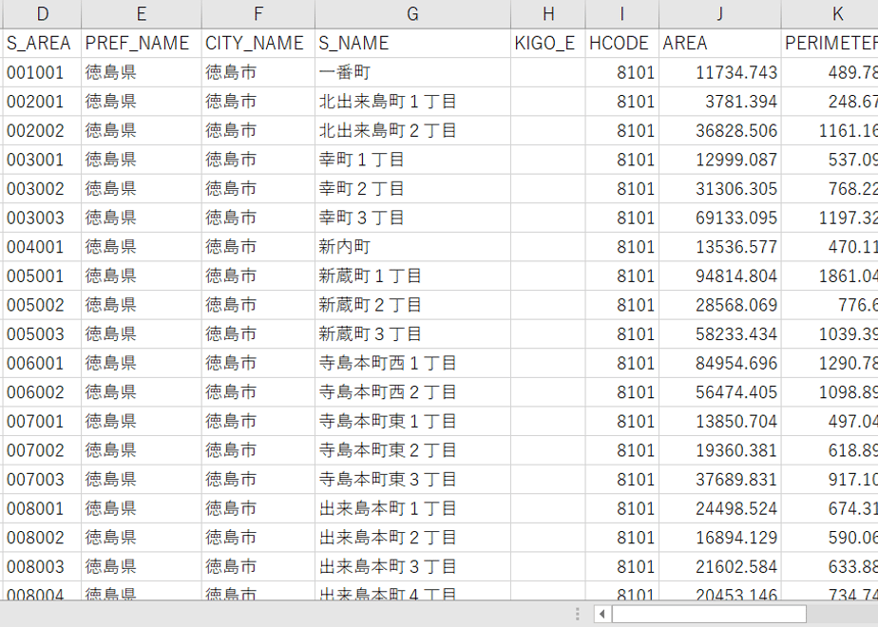Click AREA value 36828.506
Image resolution: width=878 pixels, height=627 pixels.
720,130
